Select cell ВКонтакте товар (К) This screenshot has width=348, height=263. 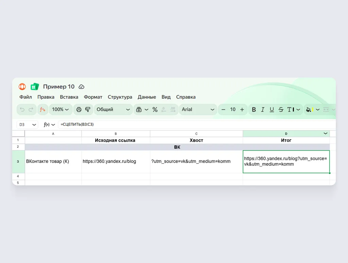point(53,161)
